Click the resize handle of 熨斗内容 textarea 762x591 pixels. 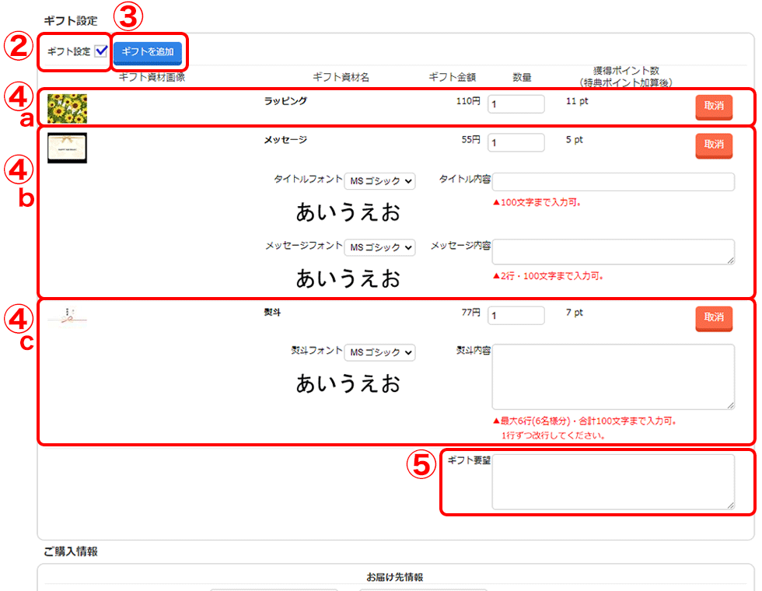tap(730, 404)
